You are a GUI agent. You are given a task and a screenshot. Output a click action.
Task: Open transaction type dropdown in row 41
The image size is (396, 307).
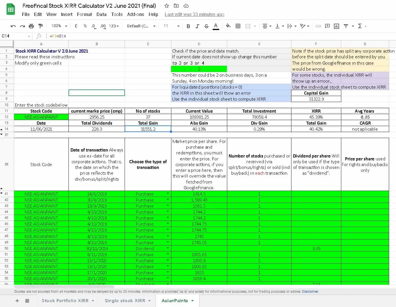(168, 194)
